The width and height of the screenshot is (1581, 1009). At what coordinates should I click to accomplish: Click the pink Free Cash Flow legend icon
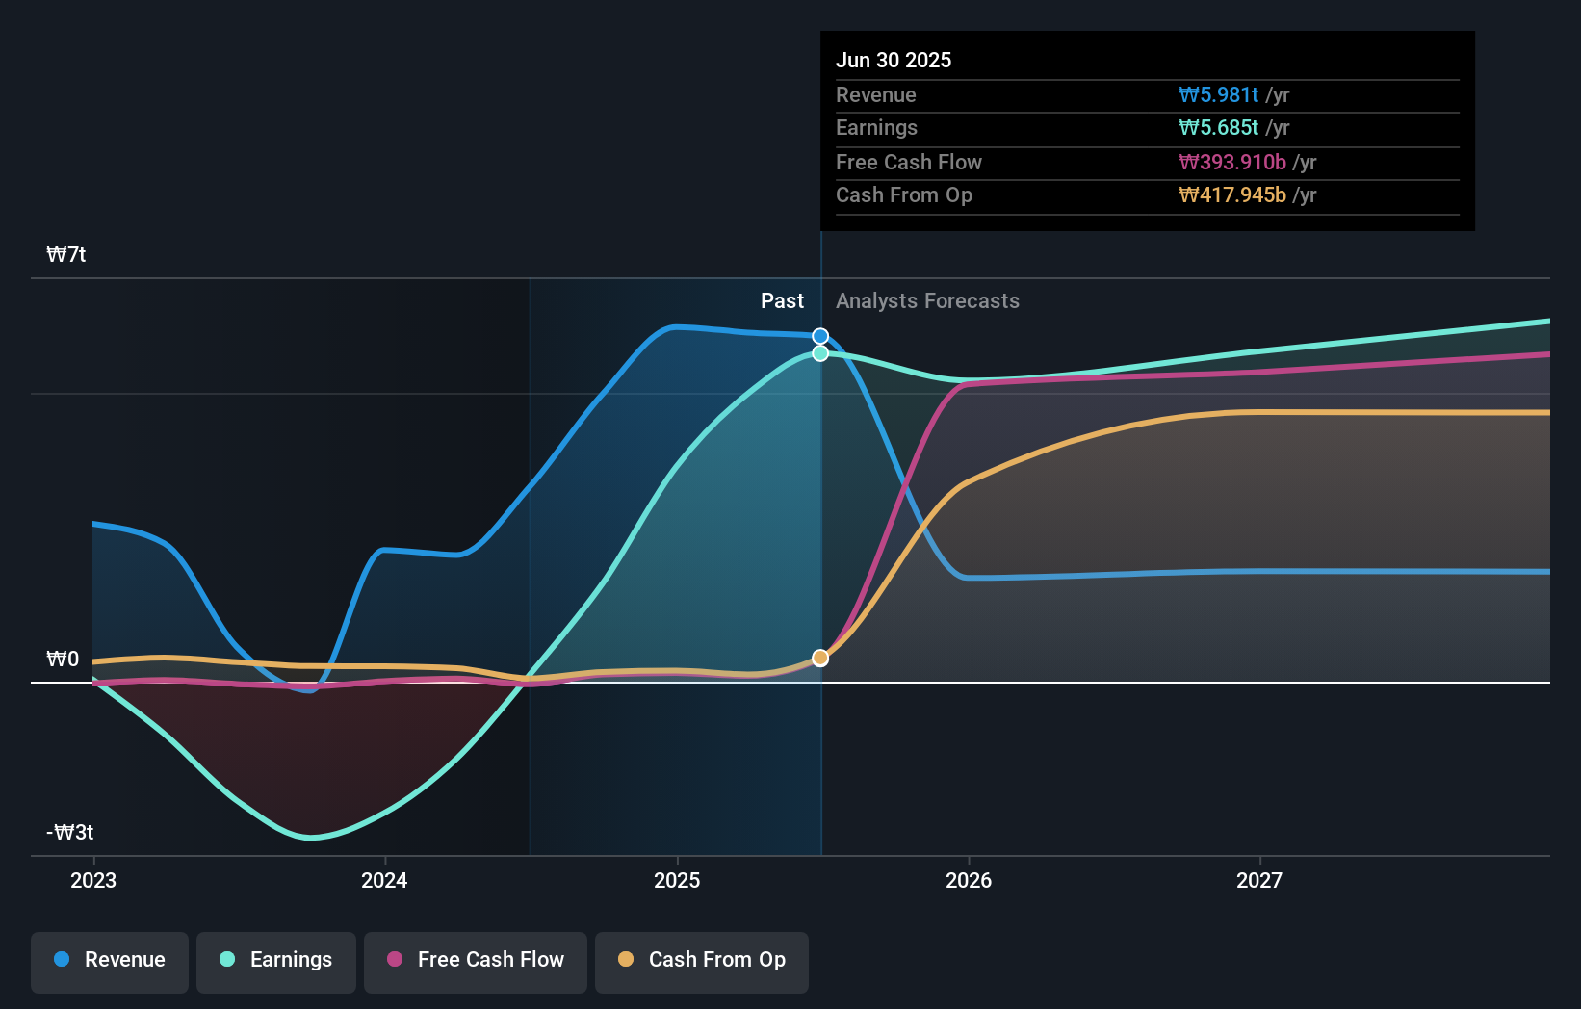tap(393, 960)
